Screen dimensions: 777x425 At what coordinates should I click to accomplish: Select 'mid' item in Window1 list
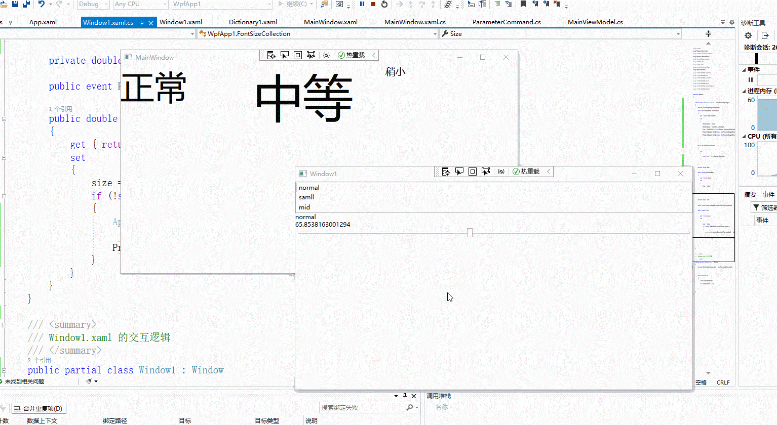point(304,207)
